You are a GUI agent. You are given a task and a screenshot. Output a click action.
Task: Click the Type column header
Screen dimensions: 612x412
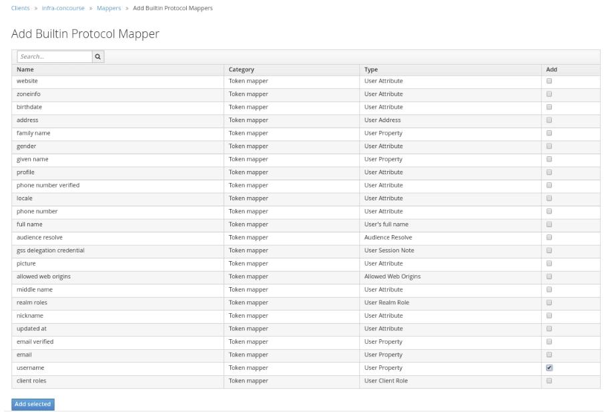[371, 69]
